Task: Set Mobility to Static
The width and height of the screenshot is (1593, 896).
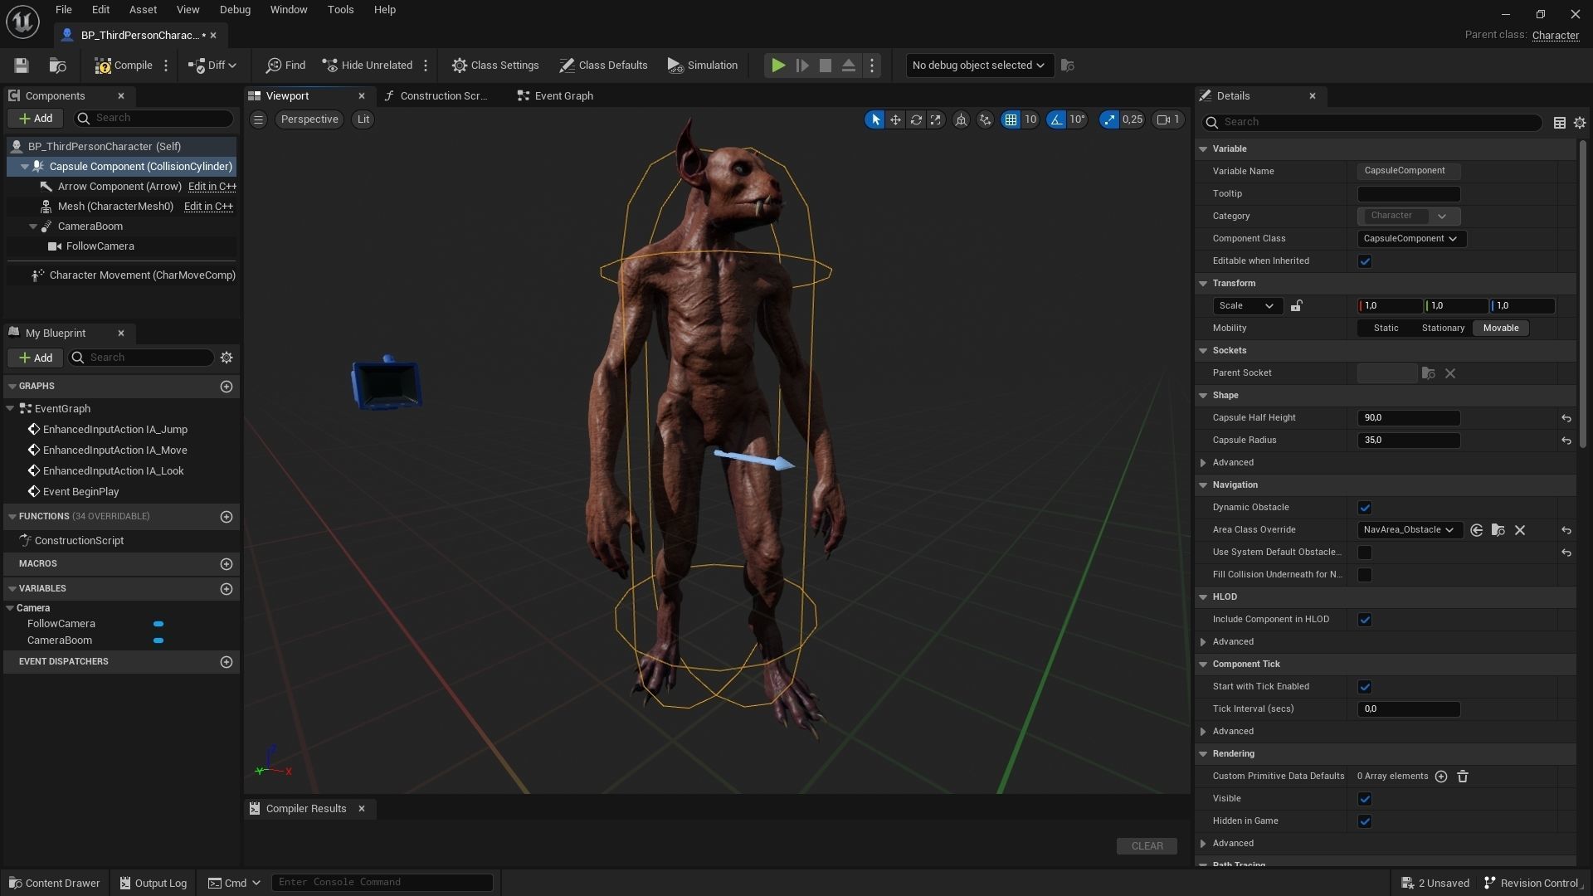Action: 1386,329
